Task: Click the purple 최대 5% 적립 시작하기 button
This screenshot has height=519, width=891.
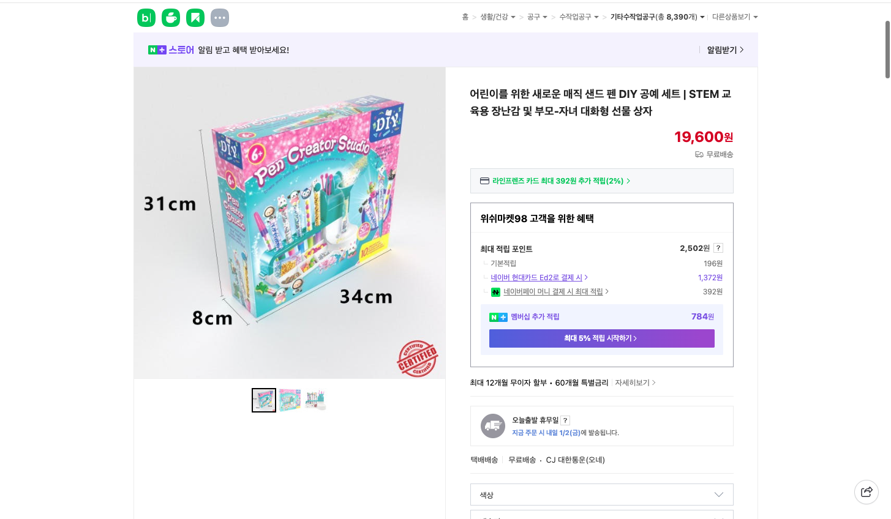Action: coord(601,338)
